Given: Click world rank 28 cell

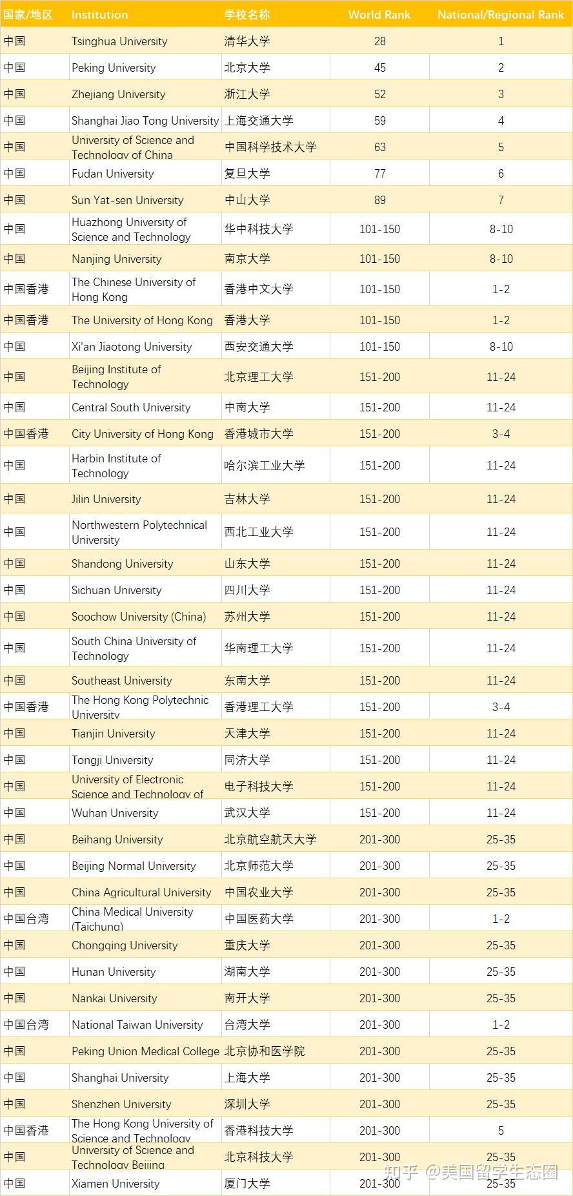Looking at the screenshot, I should click(x=379, y=41).
